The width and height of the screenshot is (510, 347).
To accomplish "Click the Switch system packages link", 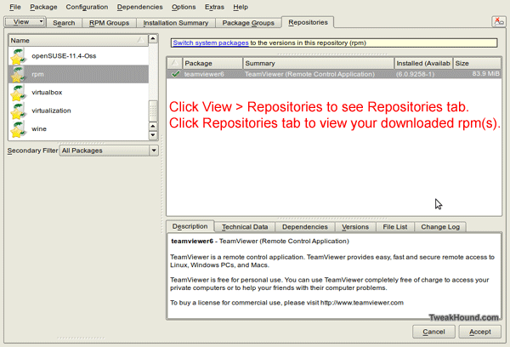I will (211, 43).
